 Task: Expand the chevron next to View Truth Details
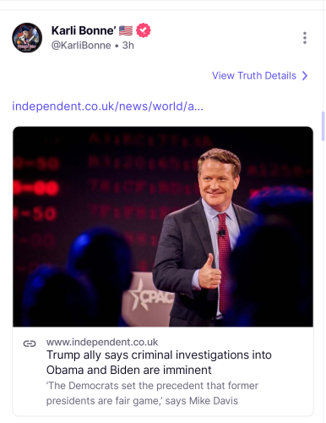(x=305, y=75)
